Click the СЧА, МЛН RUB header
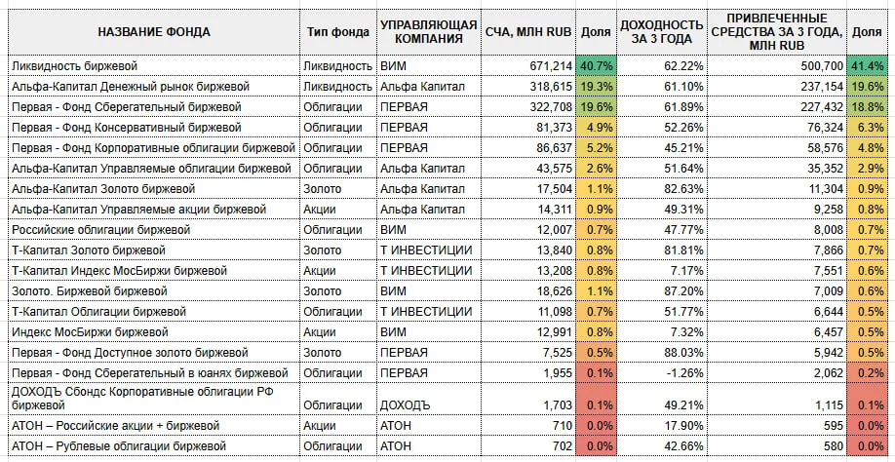 (528, 32)
